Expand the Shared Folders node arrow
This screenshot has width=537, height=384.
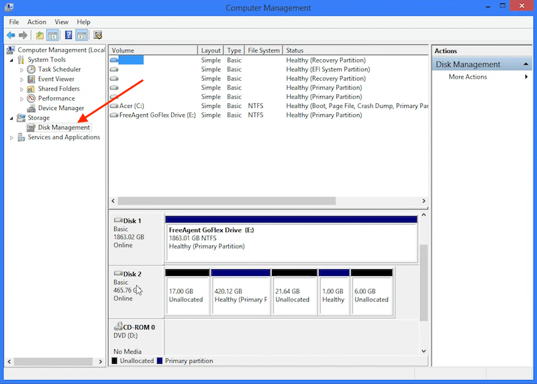(x=21, y=89)
